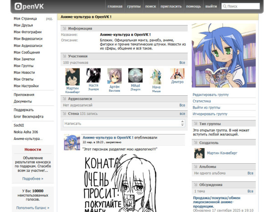
Task: Open Моя Страница in sidebar
Action: tap(25, 19)
